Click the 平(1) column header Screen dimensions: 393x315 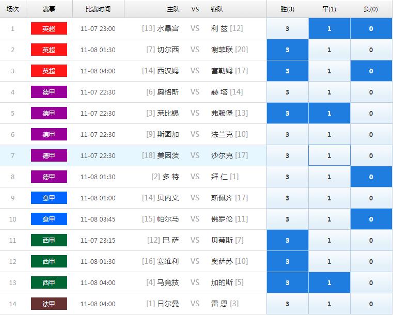[329, 9]
